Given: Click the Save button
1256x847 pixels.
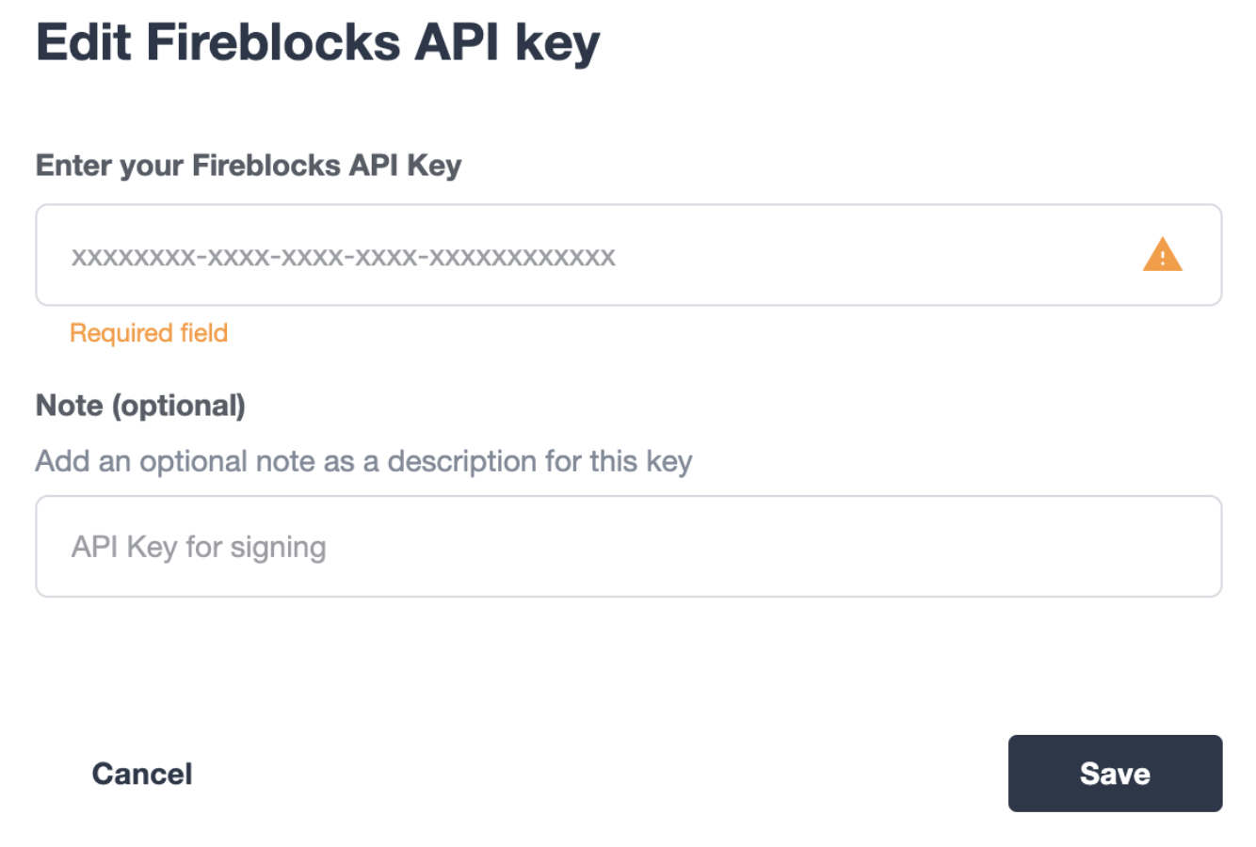Looking at the screenshot, I should click(x=1115, y=773).
